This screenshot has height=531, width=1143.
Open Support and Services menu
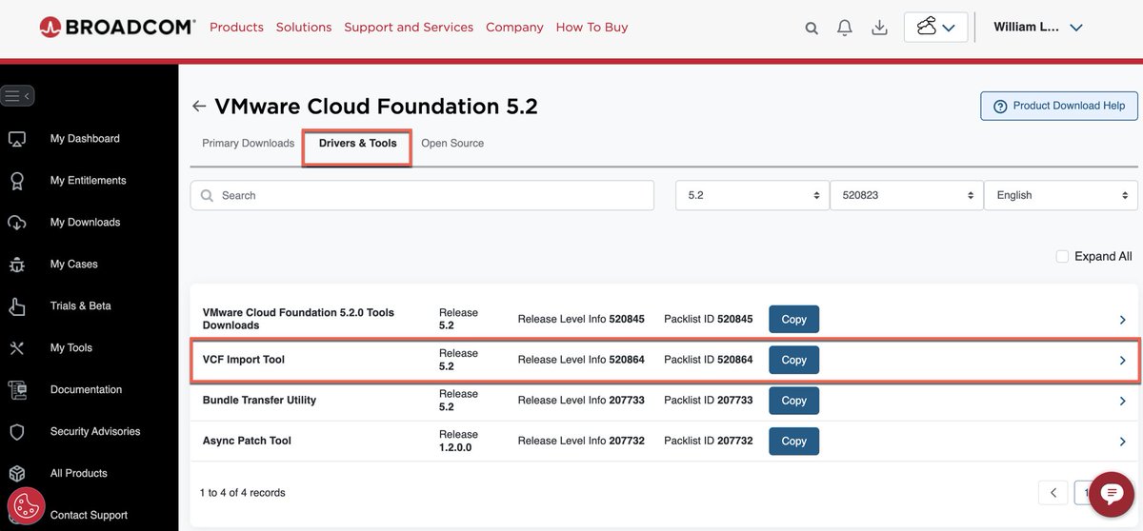[x=409, y=28]
